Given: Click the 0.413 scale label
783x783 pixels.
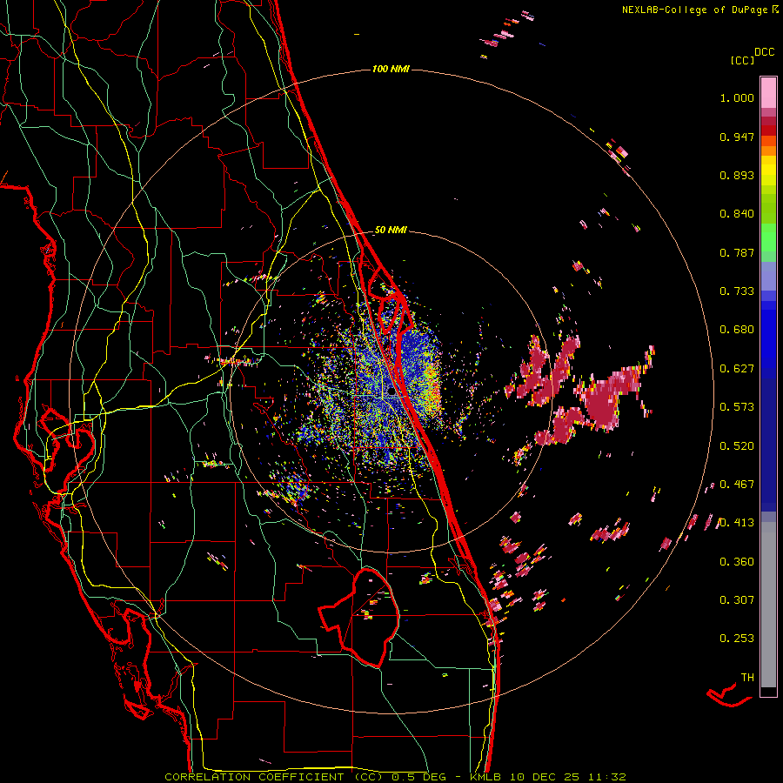Looking at the screenshot, I should 737,523.
